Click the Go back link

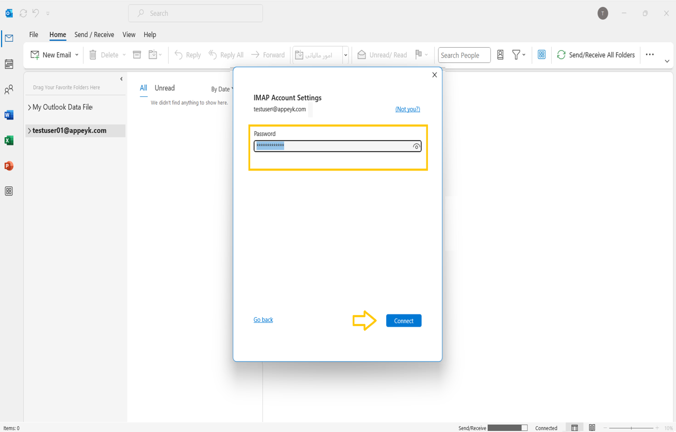coord(263,320)
